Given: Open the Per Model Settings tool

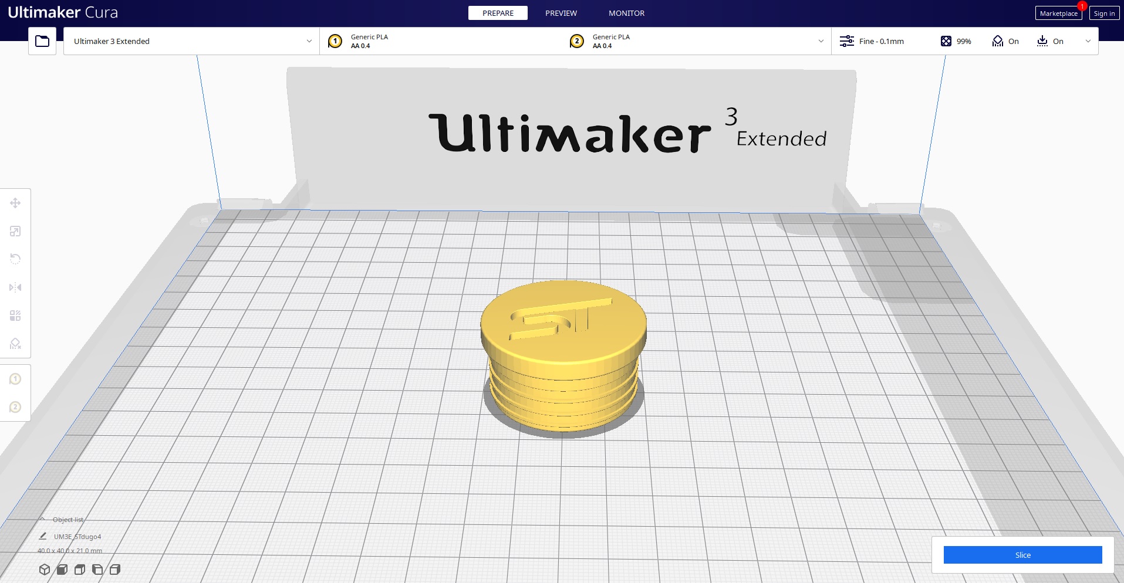Looking at the screenshot, I should [x=15, y=316].
